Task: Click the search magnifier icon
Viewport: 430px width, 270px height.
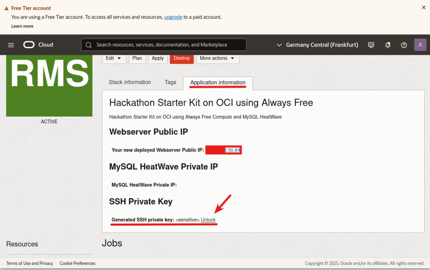Action: click(x=89, y=45)
